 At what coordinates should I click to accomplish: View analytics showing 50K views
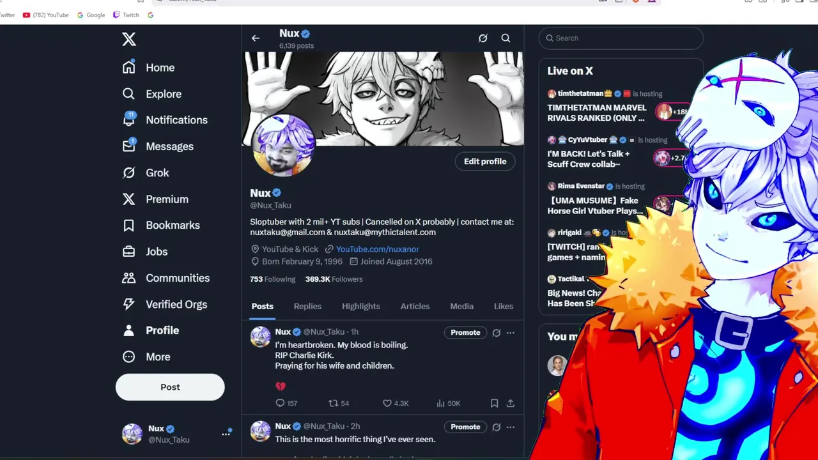(448, 403)
